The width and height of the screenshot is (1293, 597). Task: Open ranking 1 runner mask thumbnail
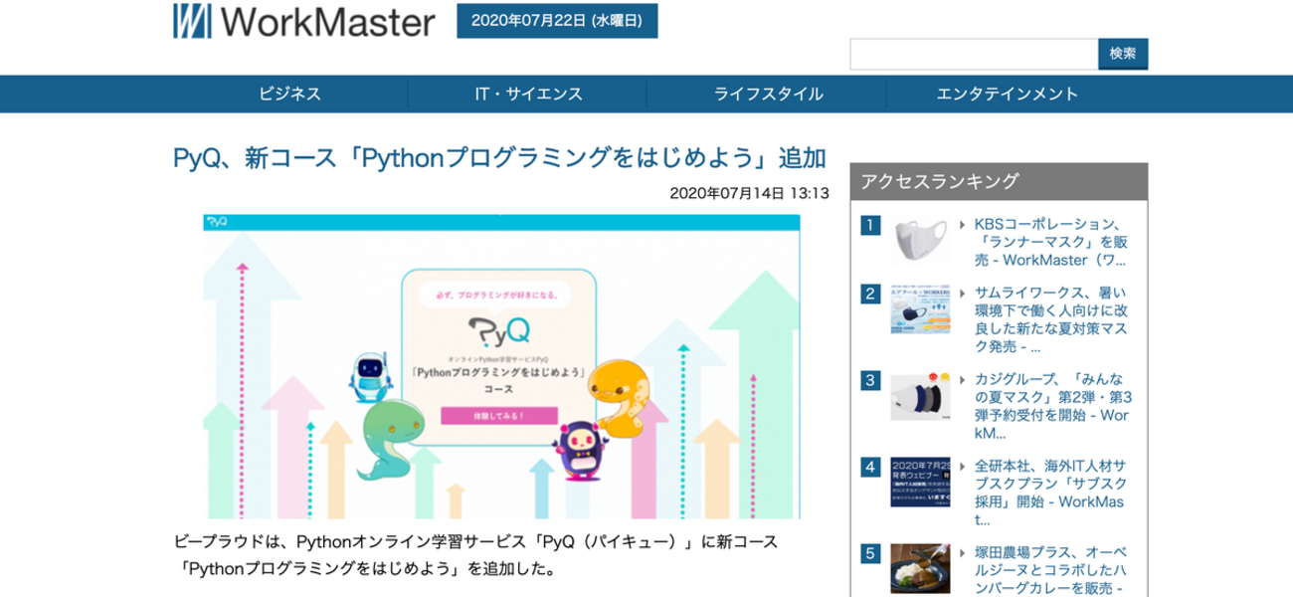[920, 242]
